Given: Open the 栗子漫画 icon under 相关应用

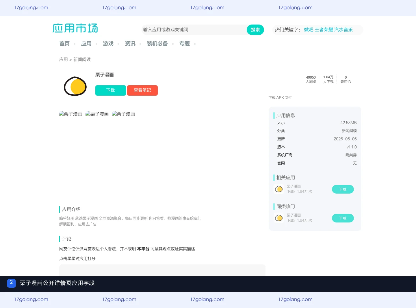Looking at the screenshot, I should (279, 189).
